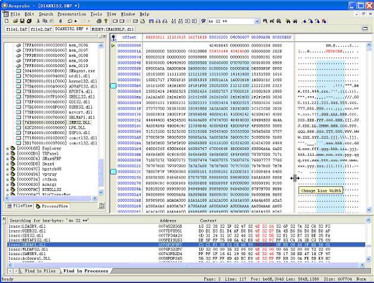
Task: Click the Save floppy disk icon
Action: click(22, 21)
